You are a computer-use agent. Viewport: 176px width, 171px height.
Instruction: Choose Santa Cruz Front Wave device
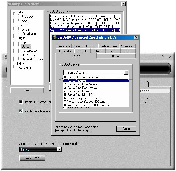(96, 84)
